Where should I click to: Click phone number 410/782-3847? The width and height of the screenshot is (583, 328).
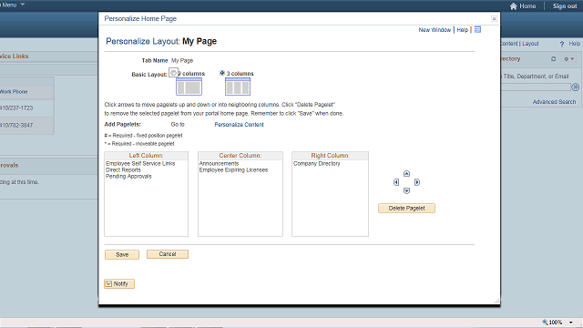[x=16, y=126]
